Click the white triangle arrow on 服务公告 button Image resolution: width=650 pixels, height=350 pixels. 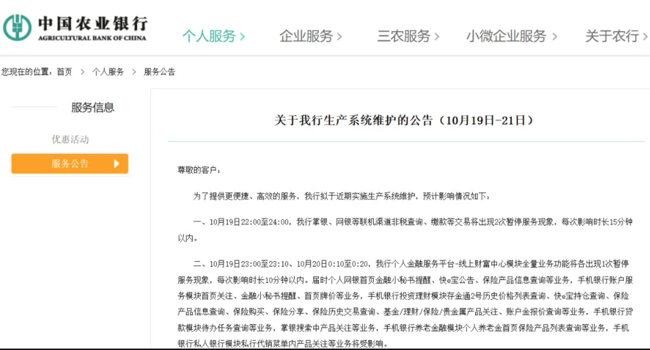click(117, 163)
